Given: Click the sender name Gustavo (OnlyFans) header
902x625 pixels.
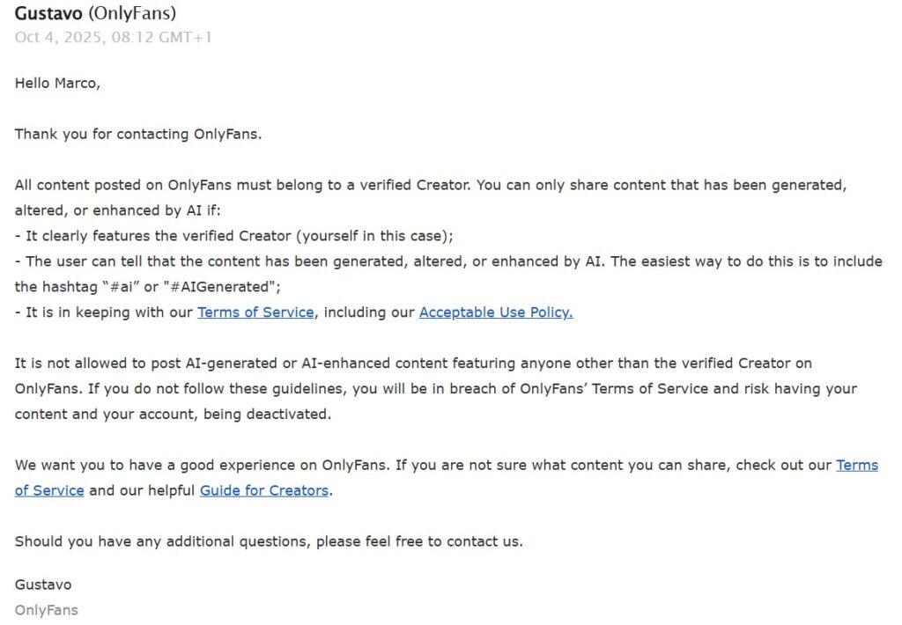Looking at the screenshot, I should point(95,14).
